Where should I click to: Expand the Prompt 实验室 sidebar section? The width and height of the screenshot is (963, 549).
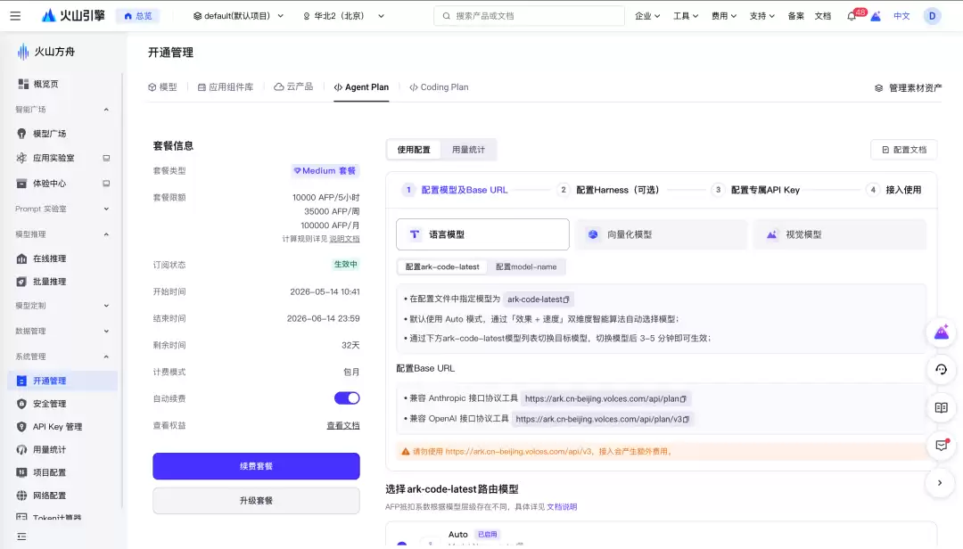pos(62,209)
